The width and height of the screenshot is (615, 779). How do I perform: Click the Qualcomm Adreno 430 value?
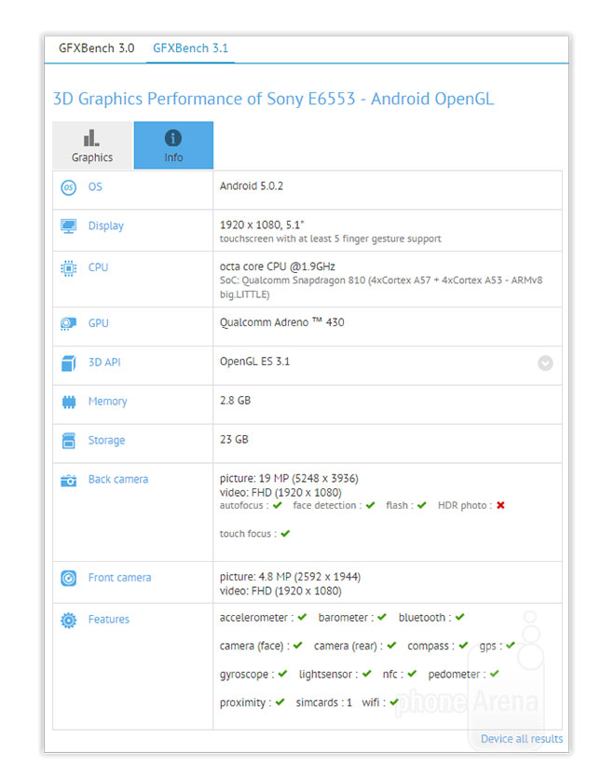click(x=281, y=322)
